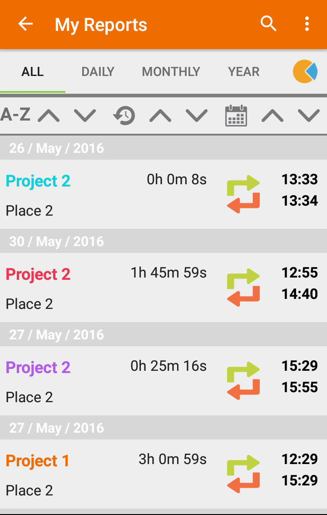Click the calendar date sort icon
The image size is (327, 515).
click(236, 116)
